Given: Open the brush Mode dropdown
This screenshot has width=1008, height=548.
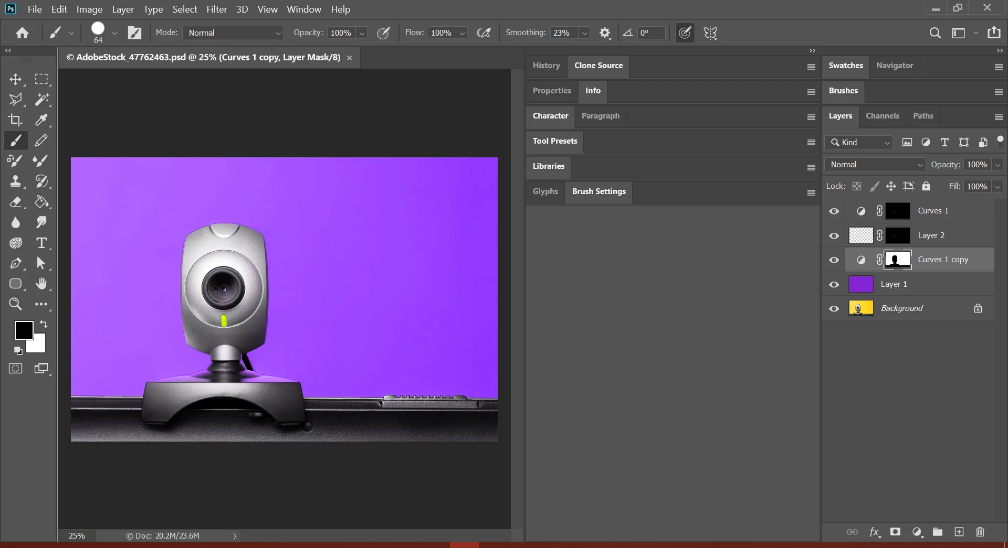Looking at the screenshot, I should (x=233, y=33).
